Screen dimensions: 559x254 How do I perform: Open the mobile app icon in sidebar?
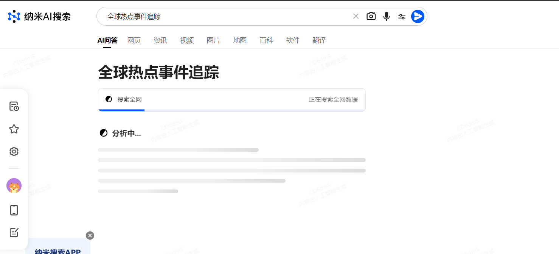point(14,210)
